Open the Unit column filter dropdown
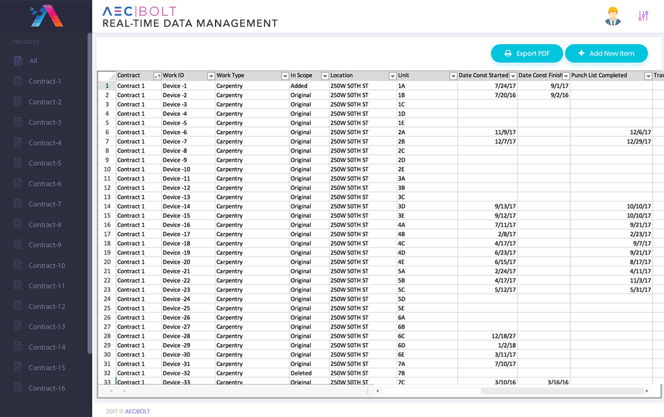Screen dimensions: 664x417 click(453, 76)
